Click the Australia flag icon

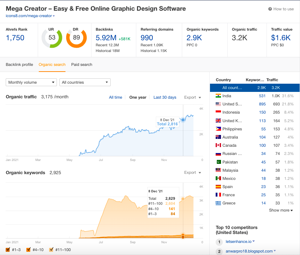(x=218, y=137)
